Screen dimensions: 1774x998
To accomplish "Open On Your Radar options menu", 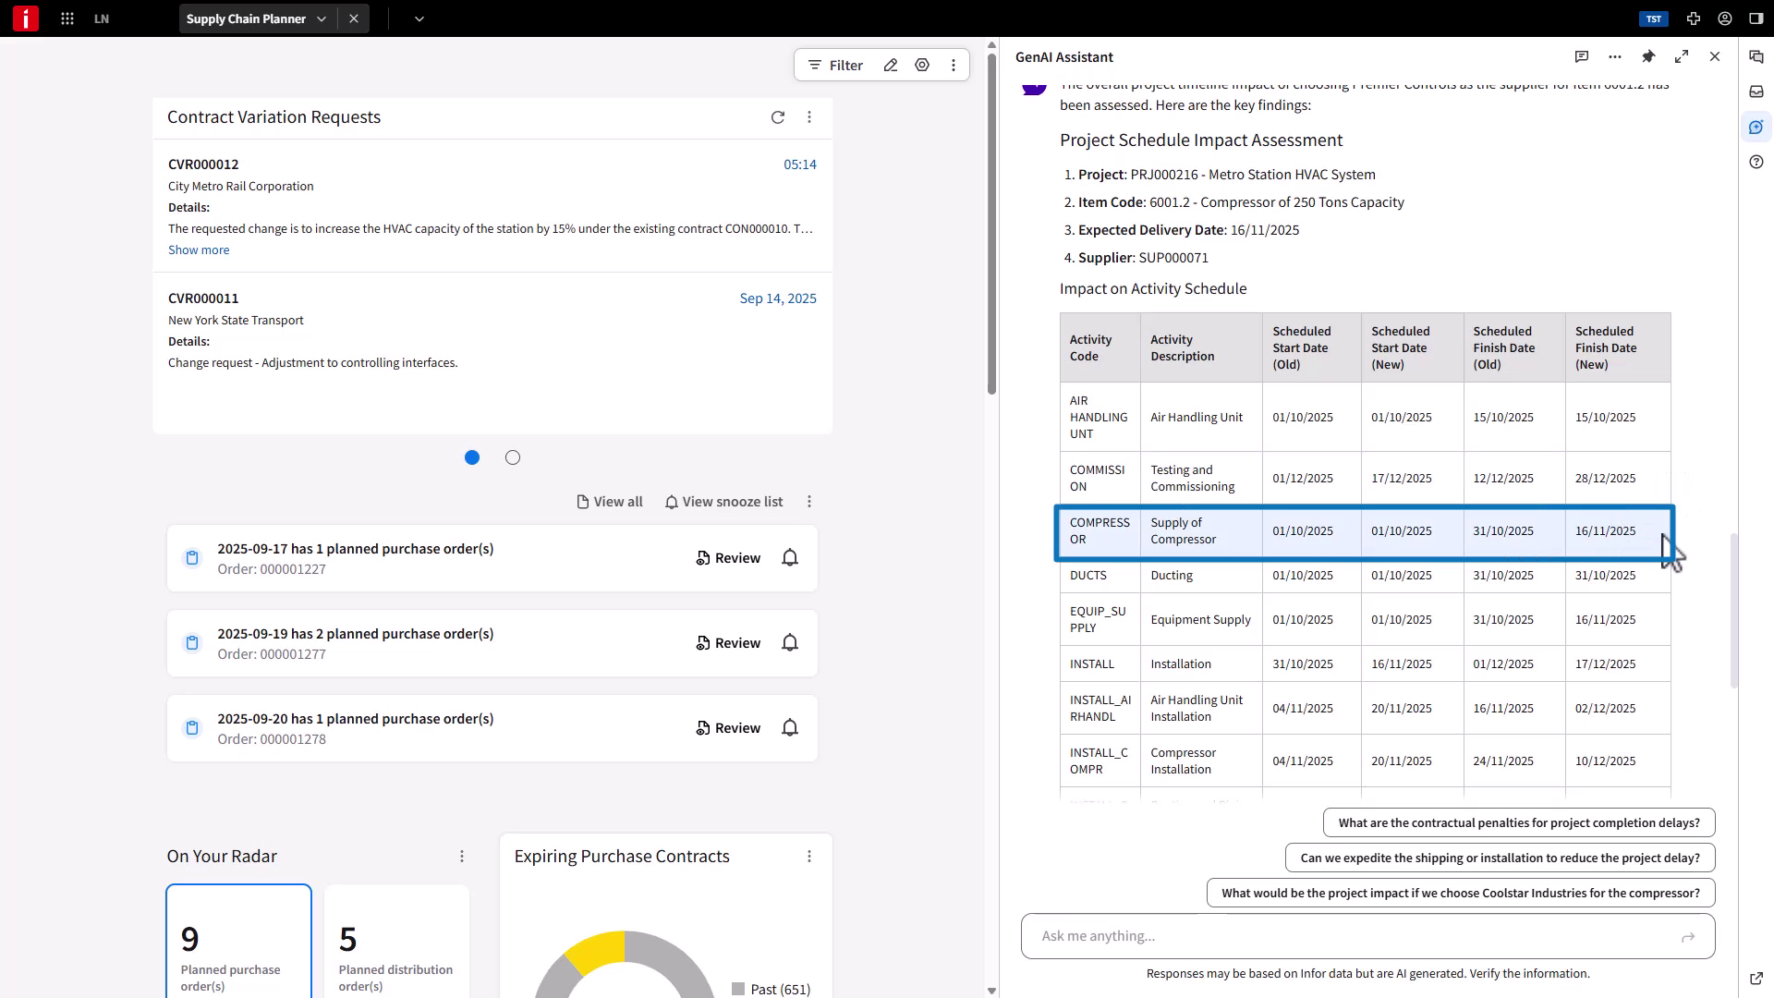I will (x=462, y=857).
